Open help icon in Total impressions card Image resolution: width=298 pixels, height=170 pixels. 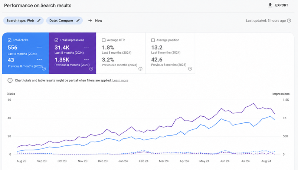91,69
